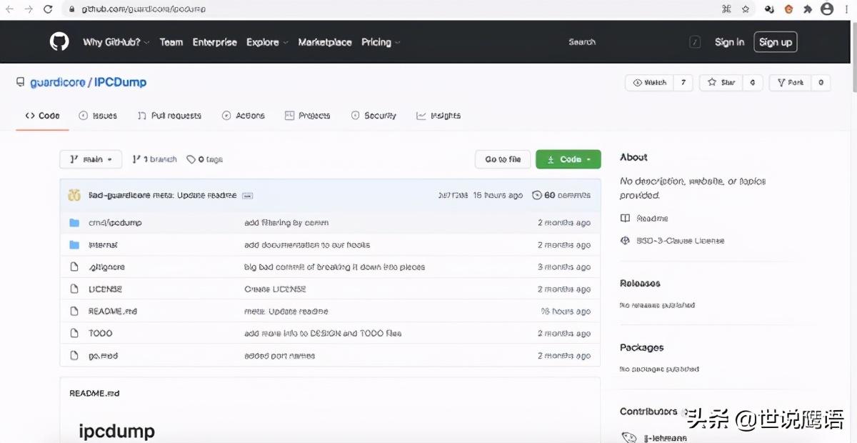The height and width of the screenshot is (443, 857).
Task: Star the IPCDump repository
Action: tap(721, 83)
